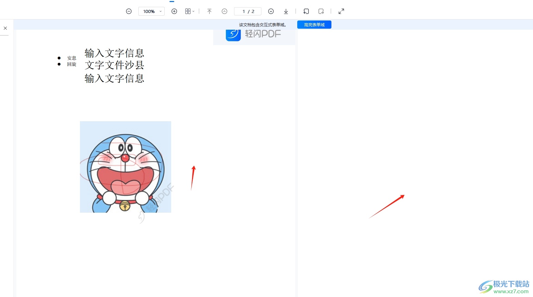The width and height of the screenshot is (533, 297).
Task: Go to the next page icon
Action: [271, 11]
